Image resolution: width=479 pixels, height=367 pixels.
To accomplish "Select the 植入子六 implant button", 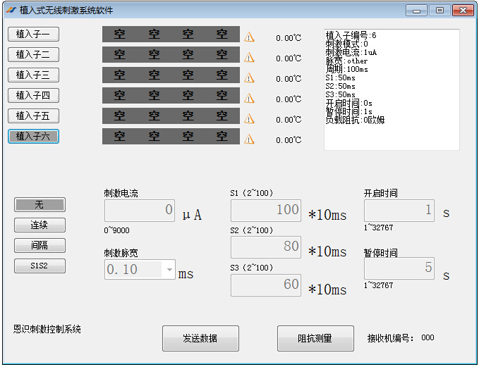I will pyautogui.click(x=33, y=136).
